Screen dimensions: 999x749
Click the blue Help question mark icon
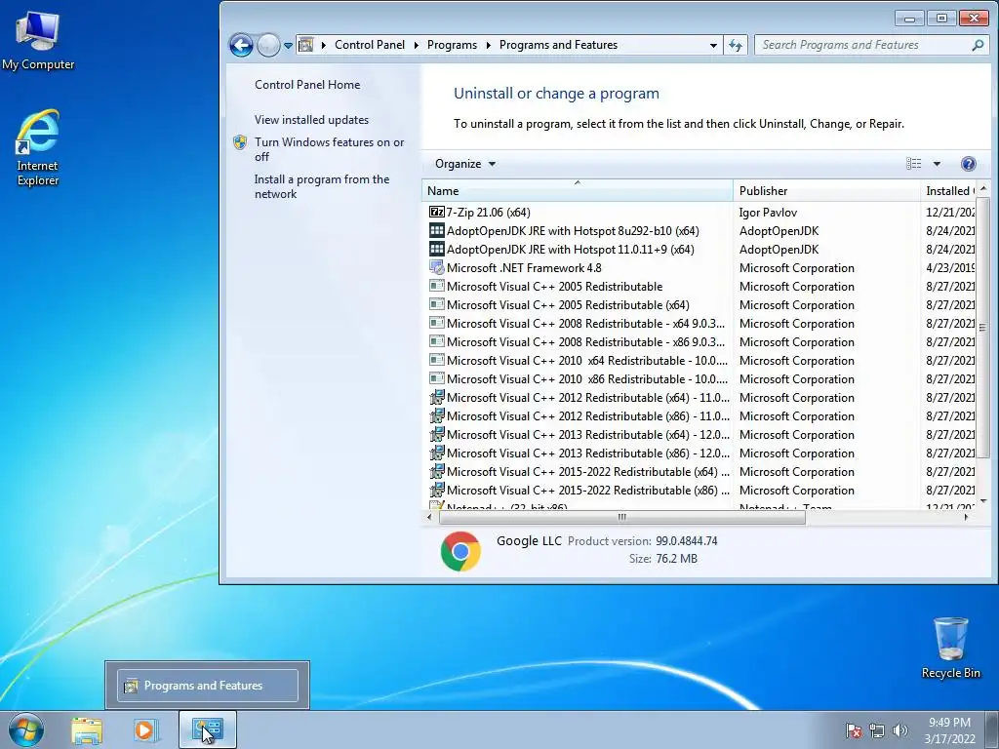pyautogui.click(x=969, y=164)
